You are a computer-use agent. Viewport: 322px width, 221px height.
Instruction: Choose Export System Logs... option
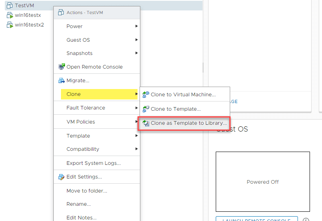pyautogui.click(x=97, y=163)
